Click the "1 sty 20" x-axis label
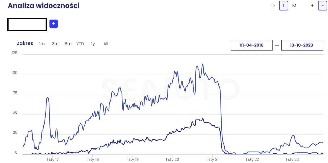This screenshot has width=328, height=163. point(172,159)
